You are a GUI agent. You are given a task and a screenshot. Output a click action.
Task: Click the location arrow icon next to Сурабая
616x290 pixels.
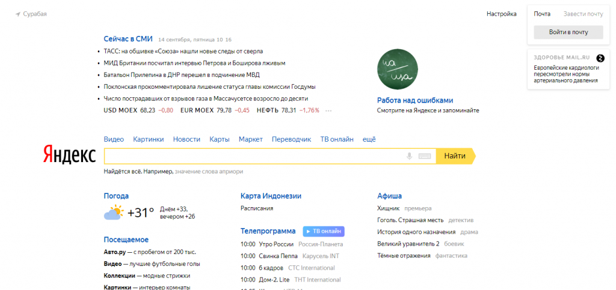click(17, 14)
